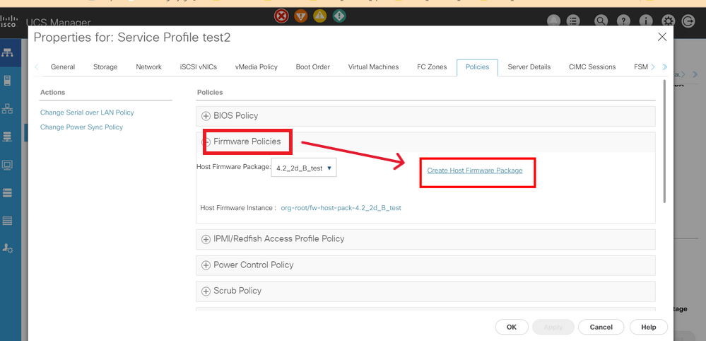Open the Storage icon in left sidebar
This screenshot has height=341, width=706.
[7, 193]
